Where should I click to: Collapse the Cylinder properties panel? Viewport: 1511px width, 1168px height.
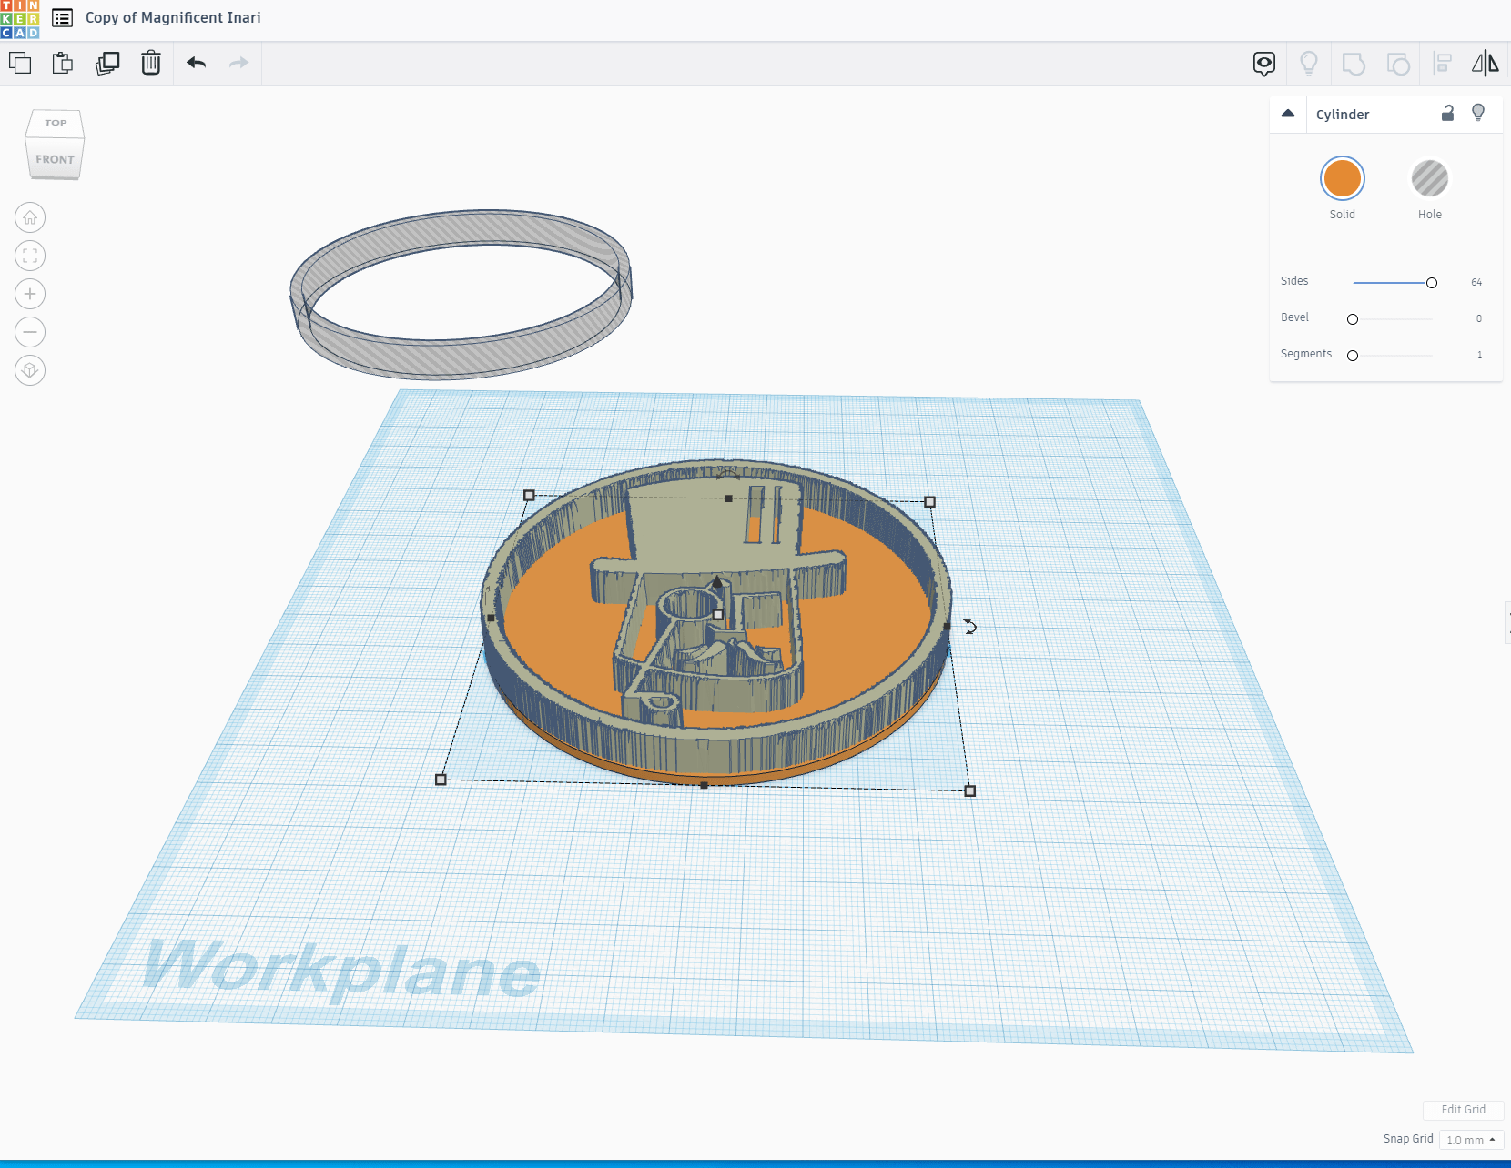(x=1287, y=114)
